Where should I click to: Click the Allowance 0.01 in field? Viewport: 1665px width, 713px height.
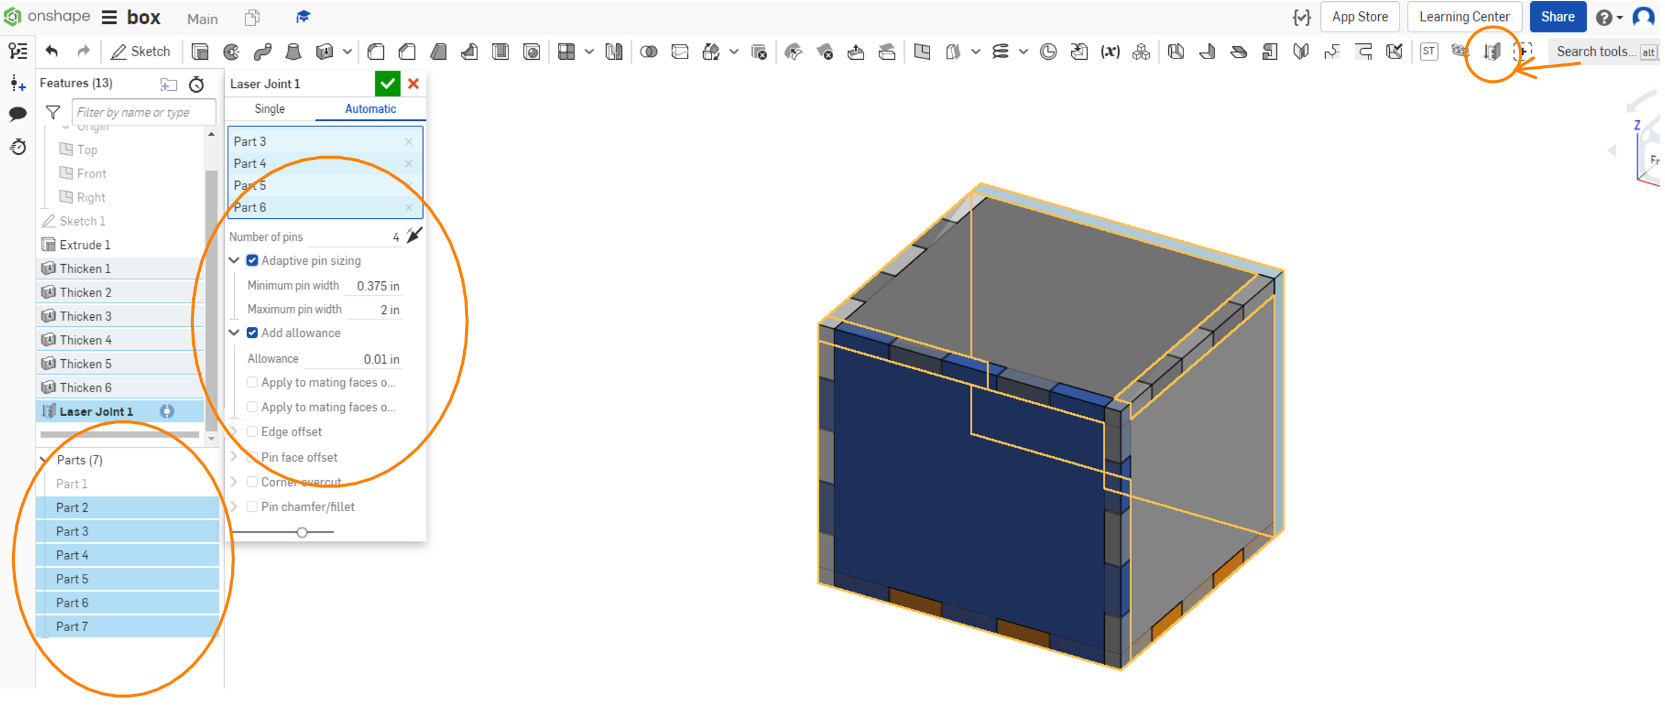[353, 359]
